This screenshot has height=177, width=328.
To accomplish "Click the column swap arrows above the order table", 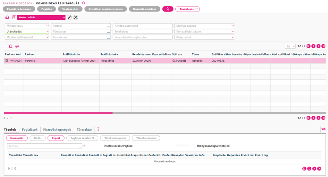I will pos(17,46).
